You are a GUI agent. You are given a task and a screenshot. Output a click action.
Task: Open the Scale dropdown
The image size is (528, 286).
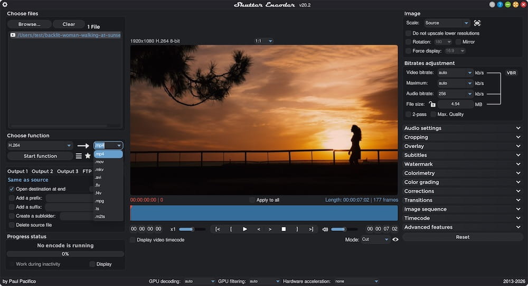point(447,23)
